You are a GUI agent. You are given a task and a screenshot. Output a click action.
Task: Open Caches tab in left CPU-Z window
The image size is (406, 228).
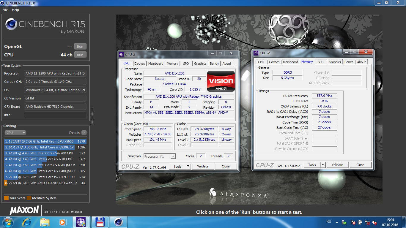pos(140,64)
